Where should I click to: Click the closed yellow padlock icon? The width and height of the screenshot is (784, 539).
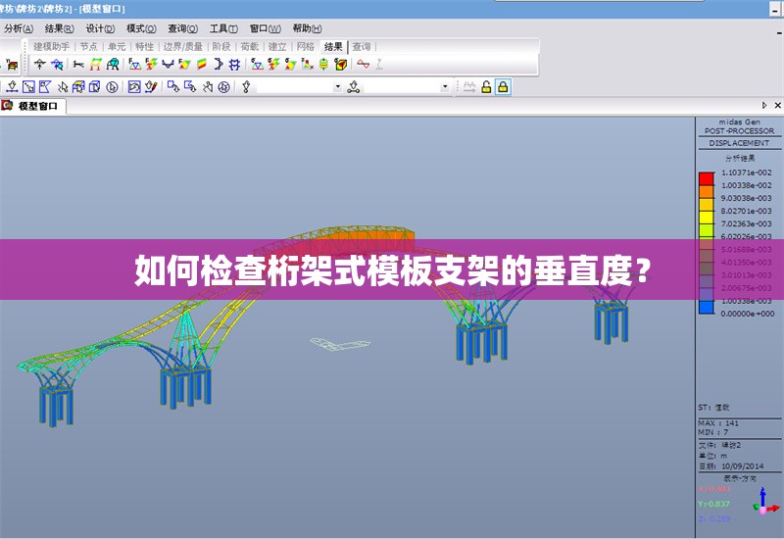pos(503,87)
